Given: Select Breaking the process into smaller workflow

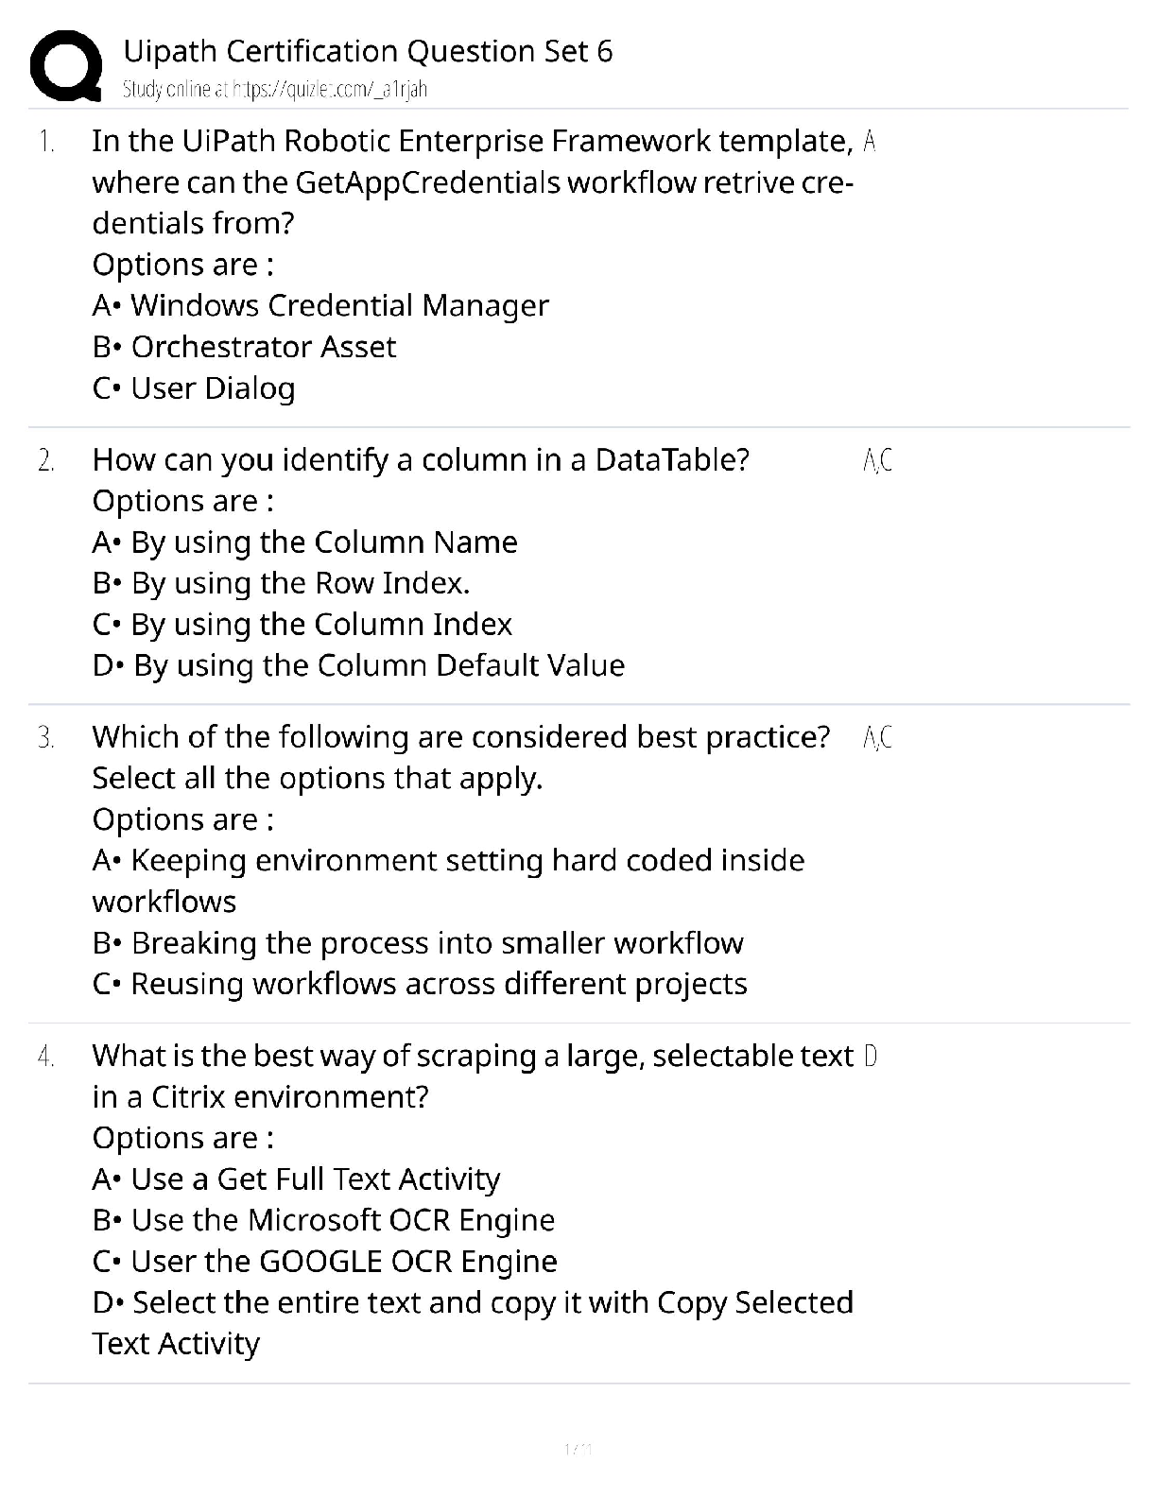Looking at the screenshot, I should [418, 943].
